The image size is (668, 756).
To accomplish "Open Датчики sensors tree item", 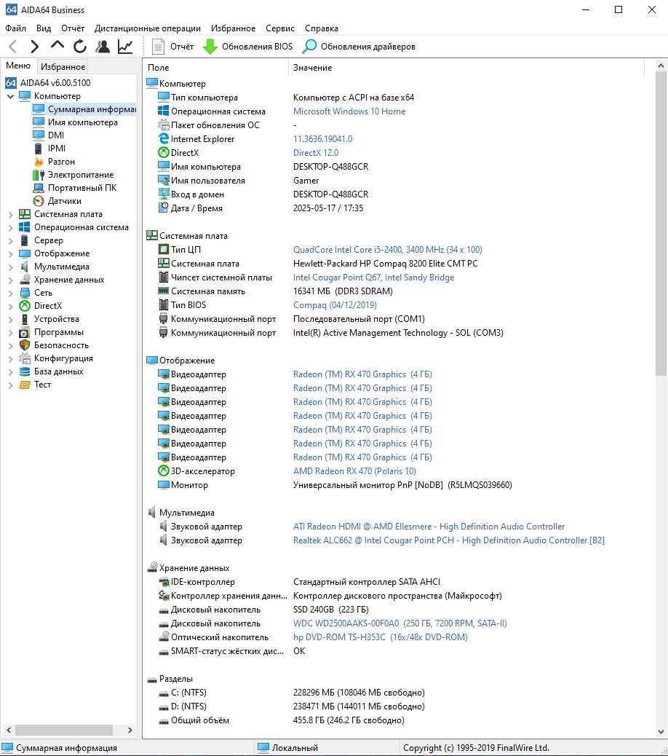I will (57, 200).
